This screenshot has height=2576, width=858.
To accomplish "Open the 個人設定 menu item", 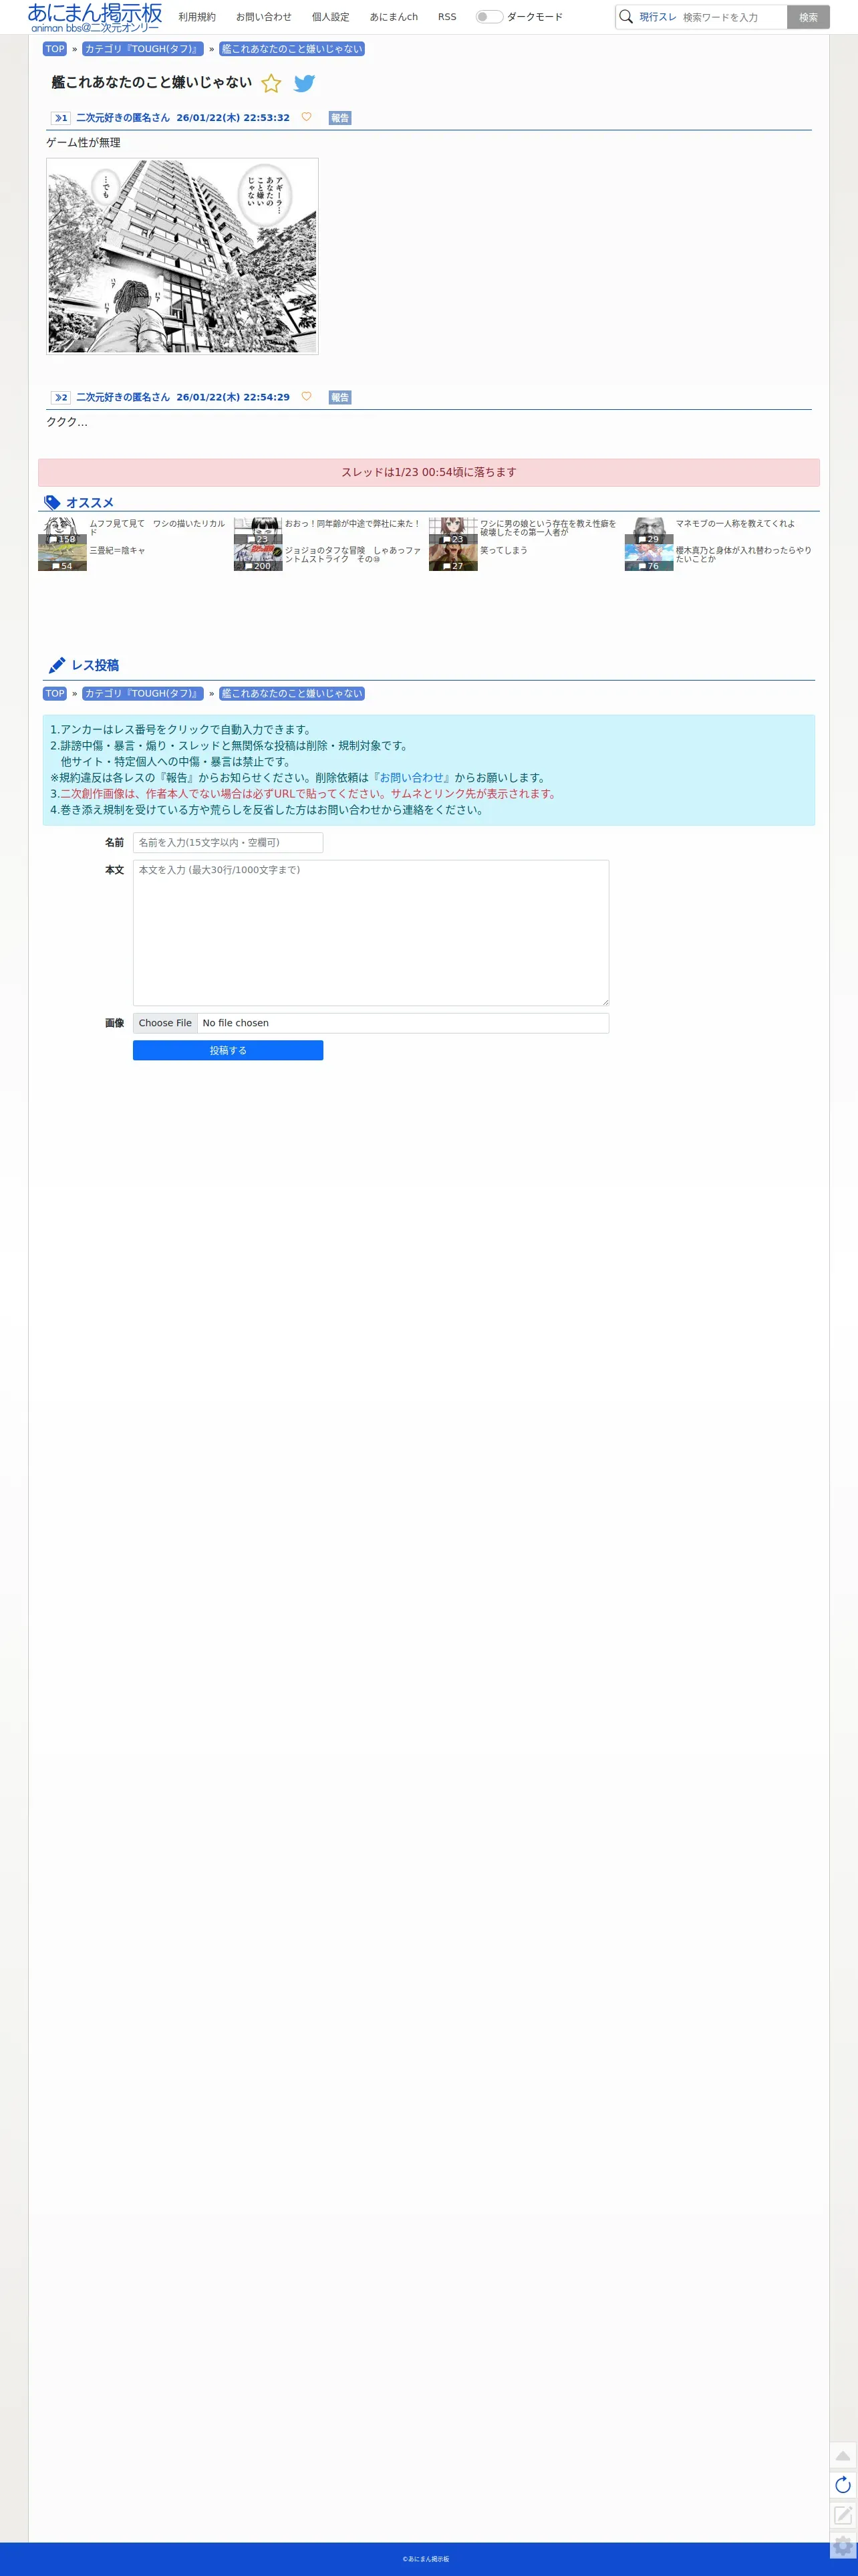I will coord(330,17).
